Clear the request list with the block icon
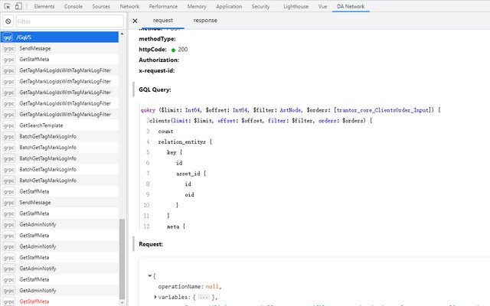This screenshot has height=306, width=490. [x=8, y=21]
